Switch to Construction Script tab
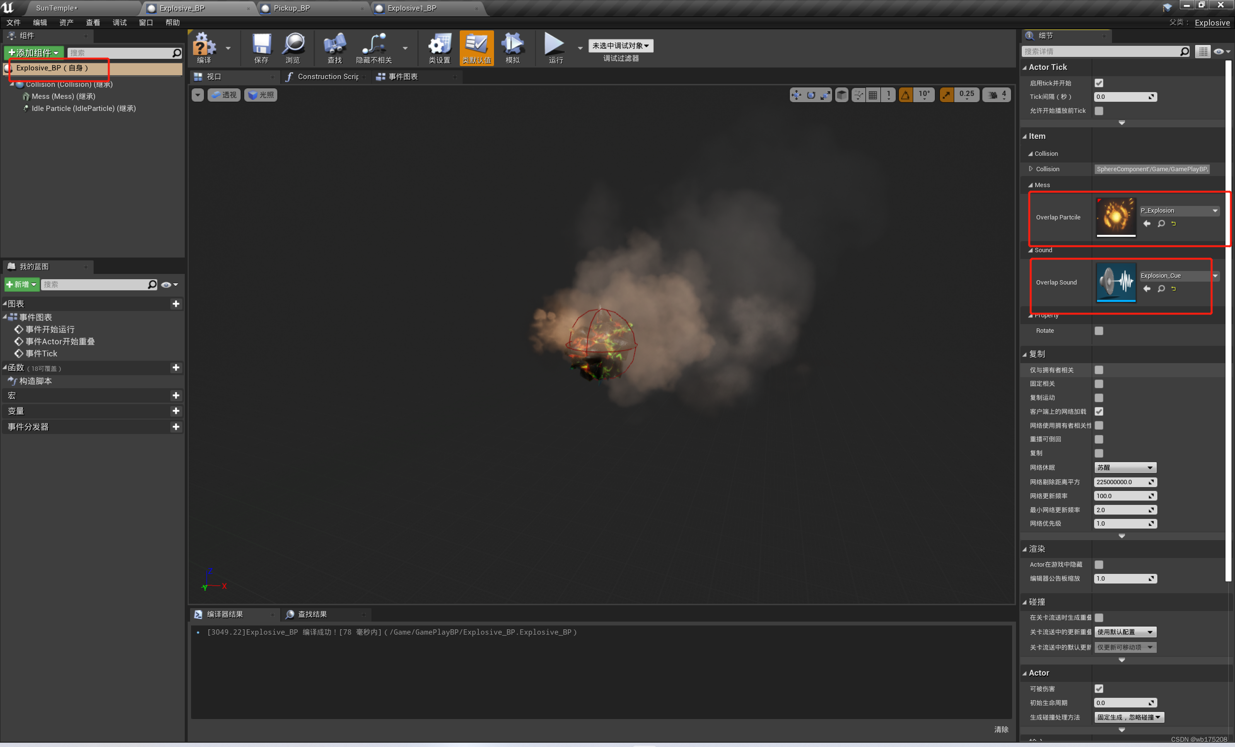Image resolution: width=1235 pixels, height=747 pixels. coord(328,77)
